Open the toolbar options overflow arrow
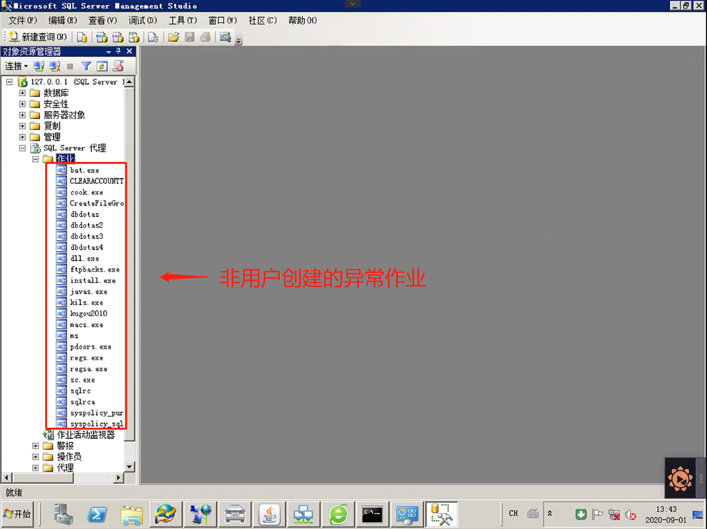The image size is (707, 529). click(x=239, y=41)
